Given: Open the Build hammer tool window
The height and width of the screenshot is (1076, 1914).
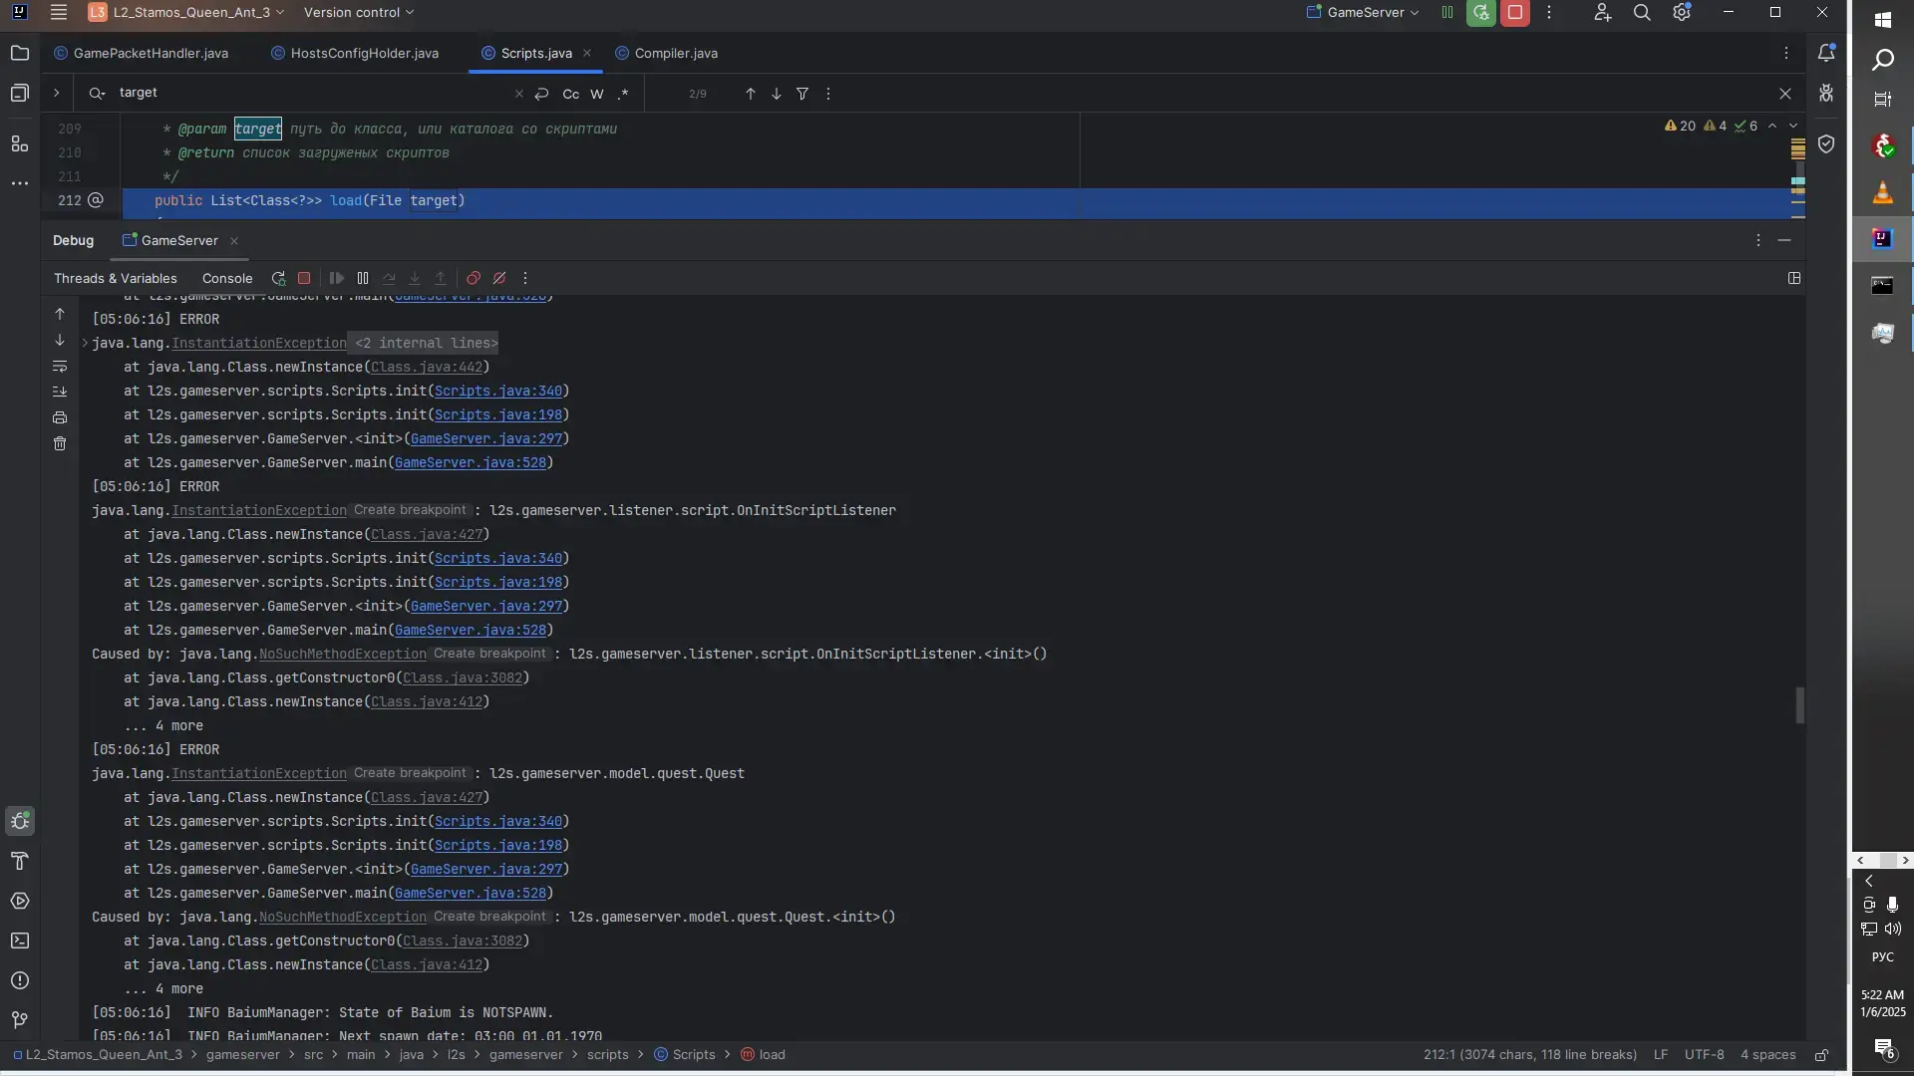Looking at the screenshot, I should [x=20, y=861].
